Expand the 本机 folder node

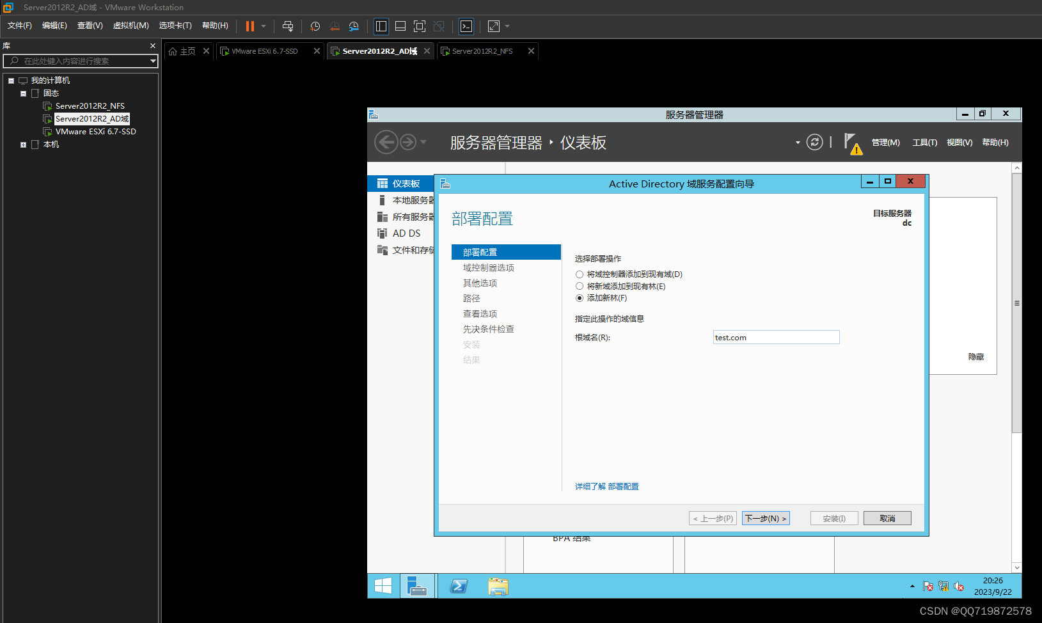coord(23,145)
